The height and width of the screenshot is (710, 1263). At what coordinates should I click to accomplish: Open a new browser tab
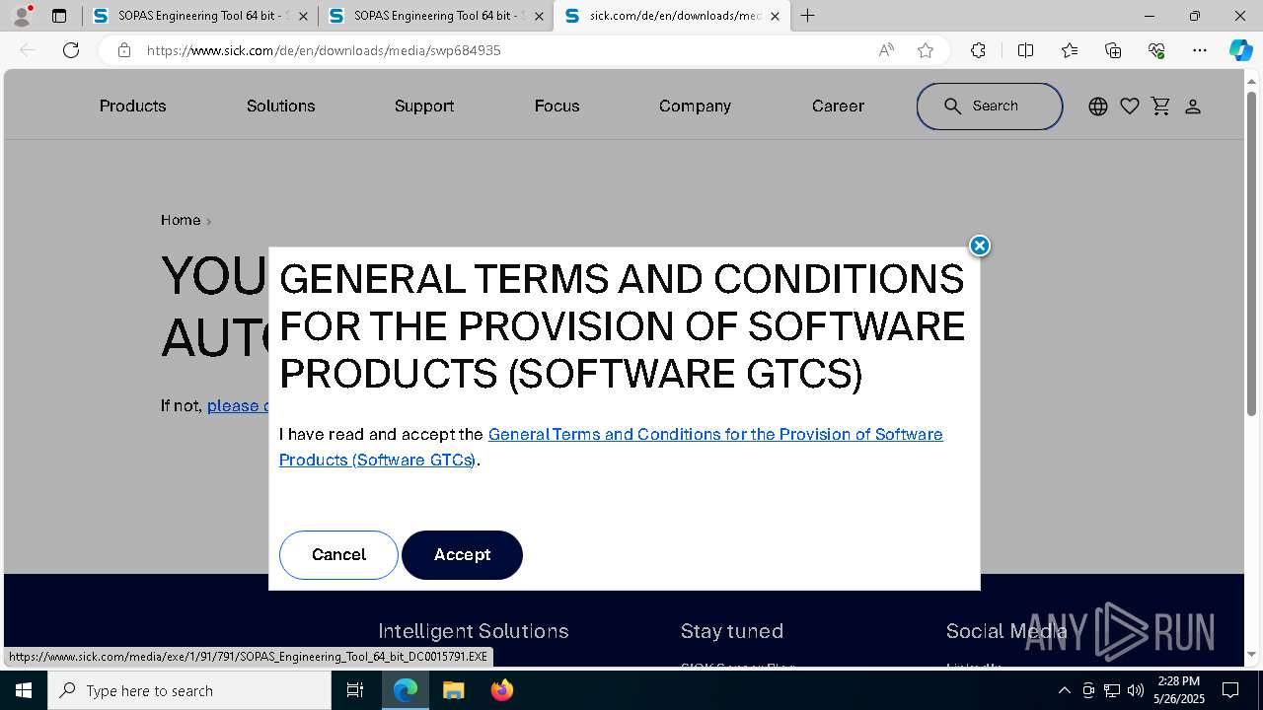pyautogui.click(x=808, y=16)
